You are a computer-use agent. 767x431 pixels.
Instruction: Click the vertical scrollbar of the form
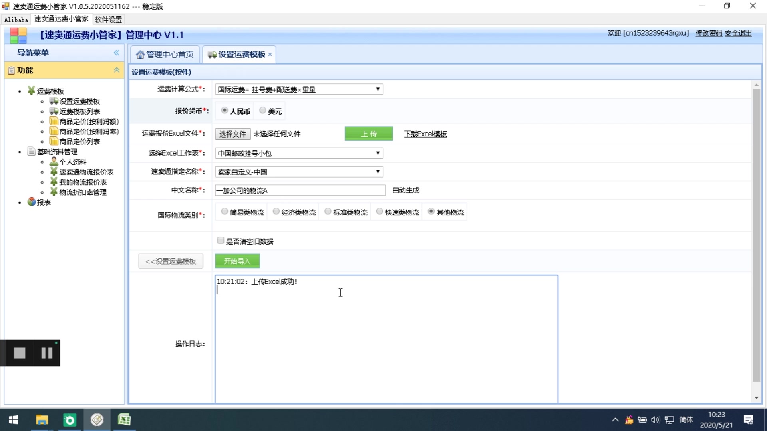756,235
